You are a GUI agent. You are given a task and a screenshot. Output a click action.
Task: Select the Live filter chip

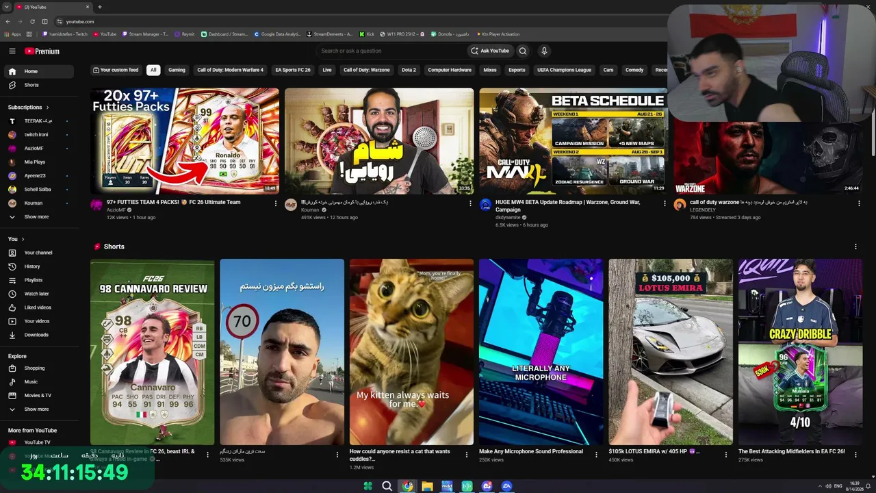[x=327, y=70]
